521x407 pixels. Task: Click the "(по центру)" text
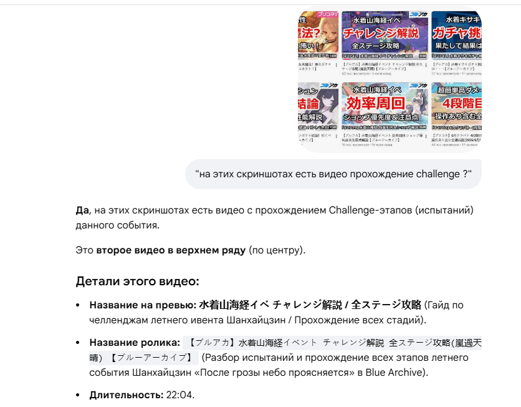coord(277,250)
